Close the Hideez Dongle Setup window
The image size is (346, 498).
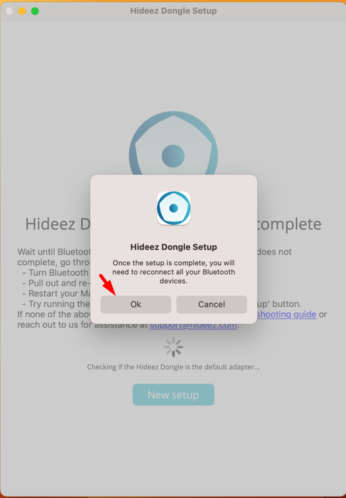coord(9,11)
